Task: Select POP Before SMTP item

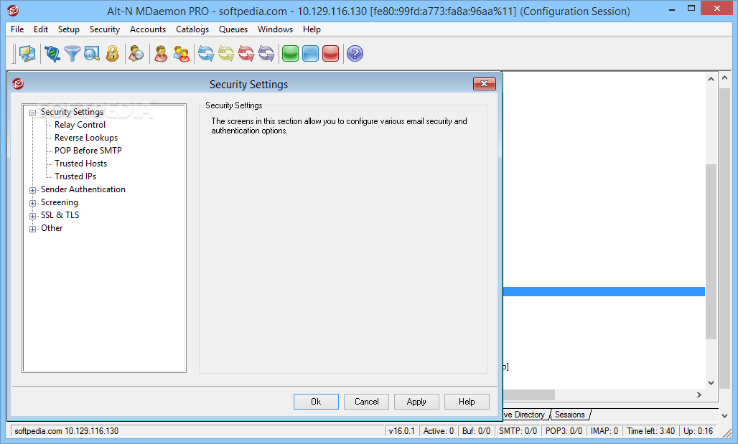Action: pyautogui.click(x=88, y=151)
